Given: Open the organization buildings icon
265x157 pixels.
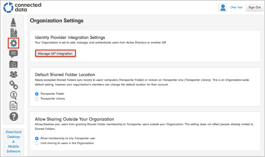Looking at the screenshot, I should [14, 33].
